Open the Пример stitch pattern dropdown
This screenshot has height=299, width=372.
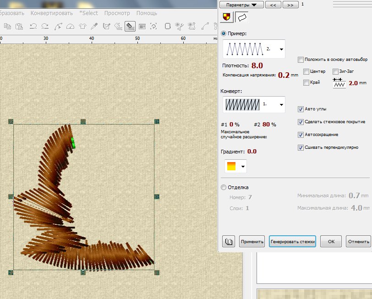[x=281, y=49]
